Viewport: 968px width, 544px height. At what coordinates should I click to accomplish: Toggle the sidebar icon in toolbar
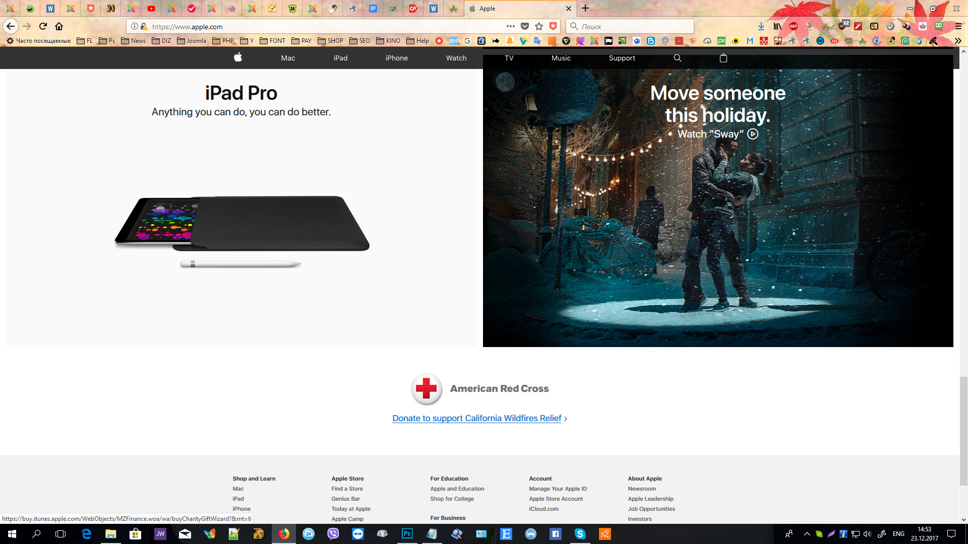coord(874,26)
